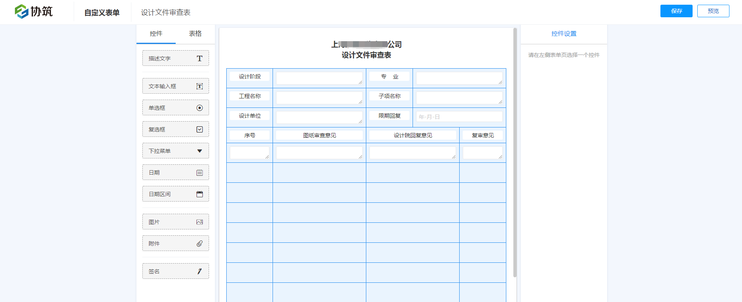Select the 日期区间 date range icon
Screen dimensions: 742x302
click(199, 194)
